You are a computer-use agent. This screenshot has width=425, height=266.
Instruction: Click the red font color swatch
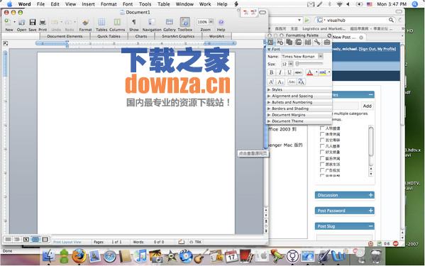click(x=309, y=72)
